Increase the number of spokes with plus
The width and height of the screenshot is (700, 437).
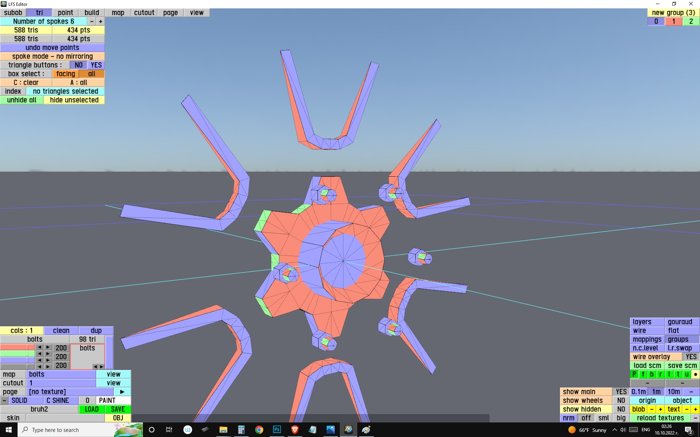pyautogui.click(x=100, y=21)
